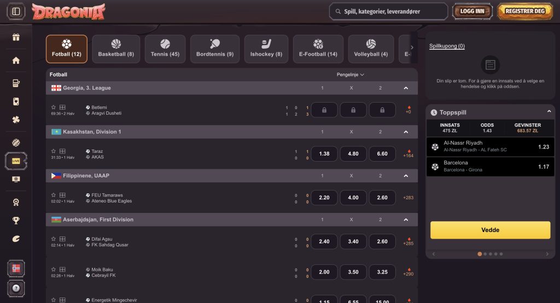Screen dimensions: 560x303
Task: Toggle the sidebar panel icon beside the logo
Action: coord(16,11)
